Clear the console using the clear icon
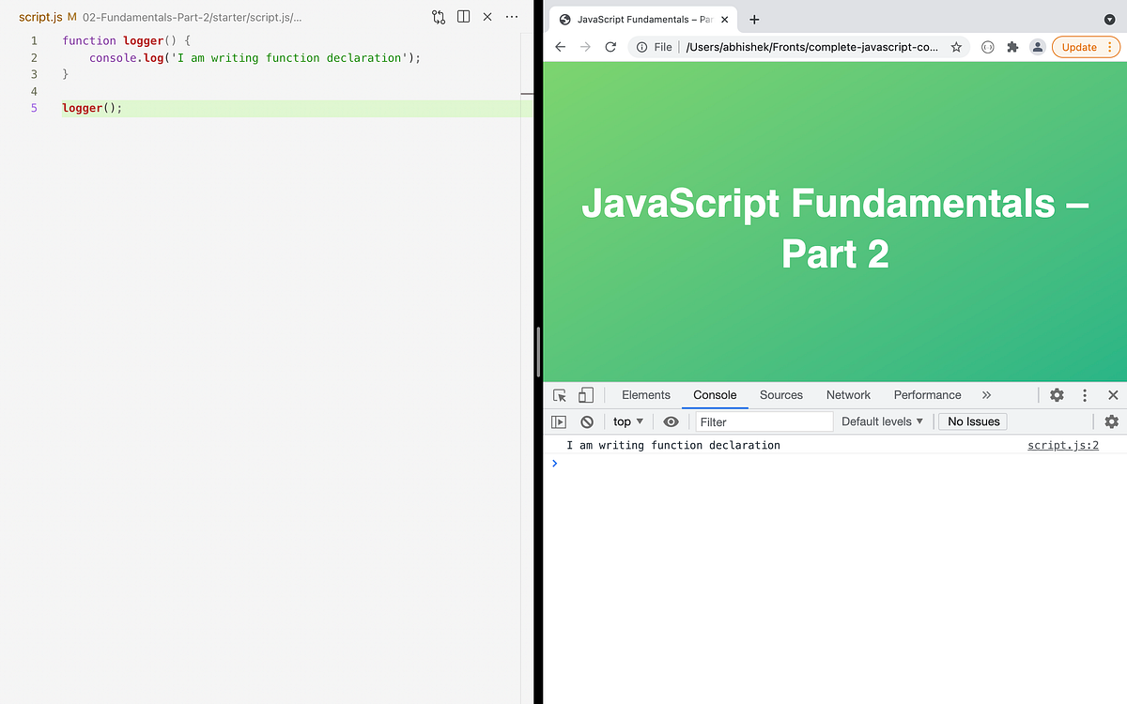 coord(586,421)
